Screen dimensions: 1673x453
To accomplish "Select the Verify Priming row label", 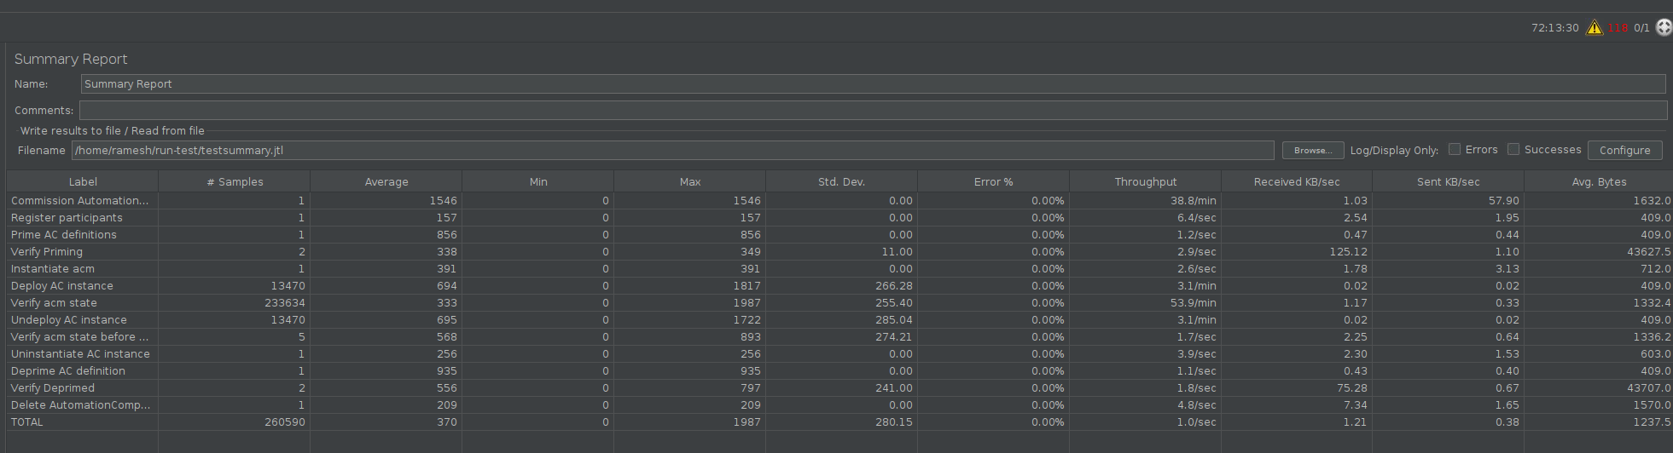I will tap(46, 251).
